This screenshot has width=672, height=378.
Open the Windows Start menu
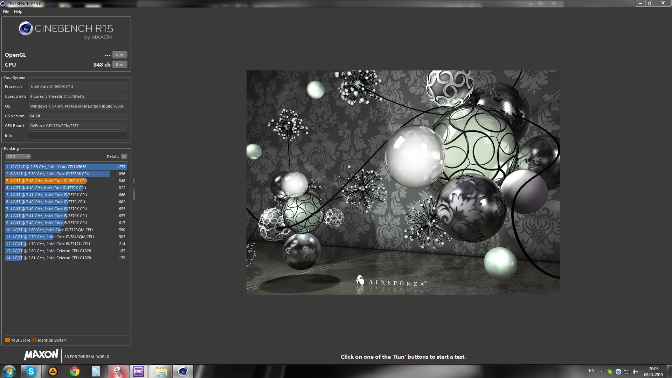[9, 371]
